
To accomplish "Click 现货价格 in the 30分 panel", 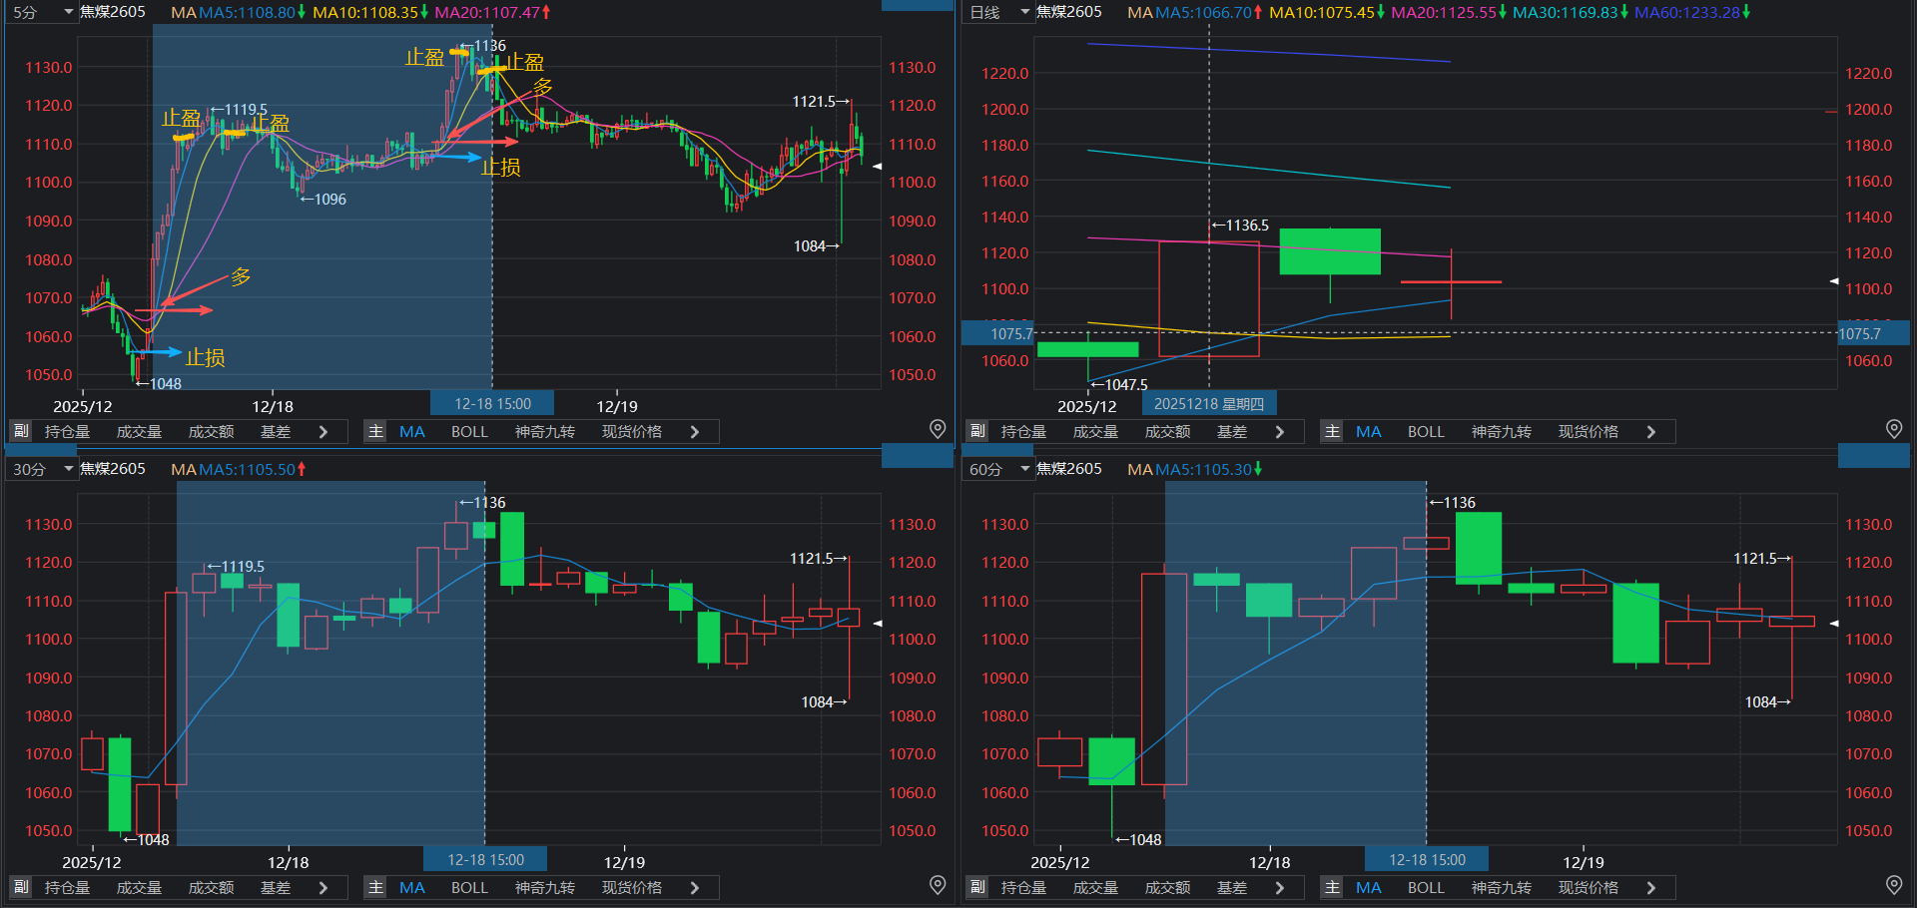I will (x=631, y=888).
